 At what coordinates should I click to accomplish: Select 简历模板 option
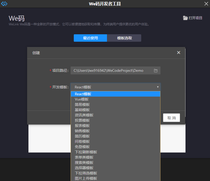click(115, 136)
